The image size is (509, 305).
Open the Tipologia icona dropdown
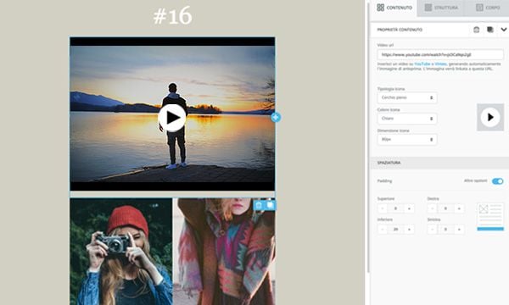pos(407,97)
